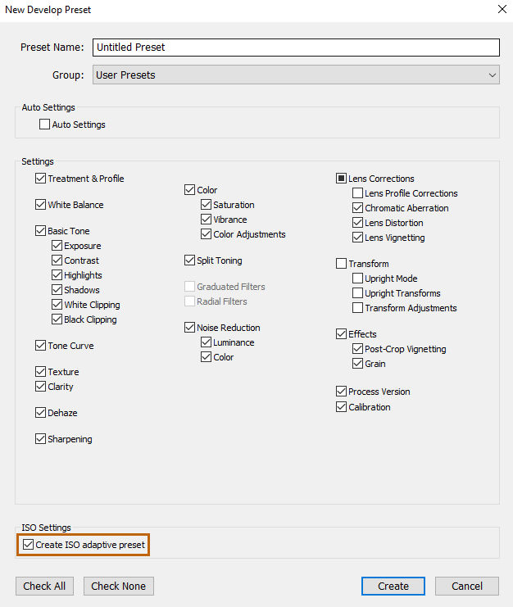The height and width of the screenshot is (607, 513).
Task: Click the Check None button
Action: (119, 586)
